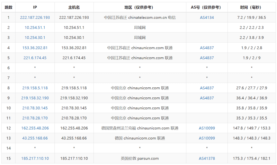Click region cell 德国黑森州法兰克福 chinaunicom.com 联通
This screenshot has height=165, width=277.
(140, 128)
